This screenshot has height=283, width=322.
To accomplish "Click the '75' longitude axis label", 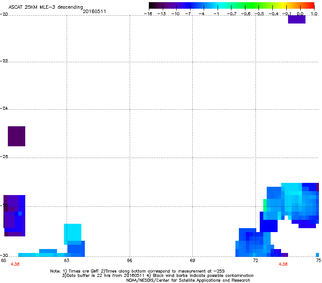I will (x=319, y=261).
